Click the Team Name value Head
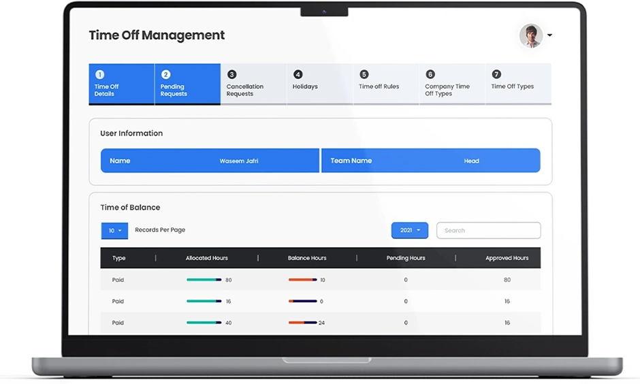Screen dimensions: 640x384 [471, 161]
